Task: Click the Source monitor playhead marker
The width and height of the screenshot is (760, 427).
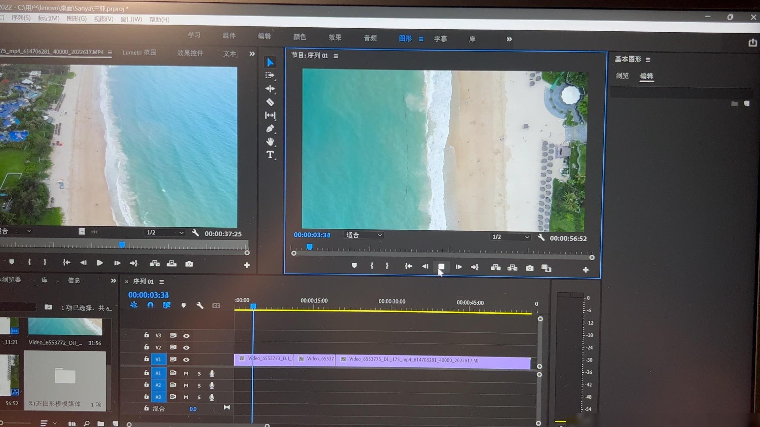Action: [122, 244]
